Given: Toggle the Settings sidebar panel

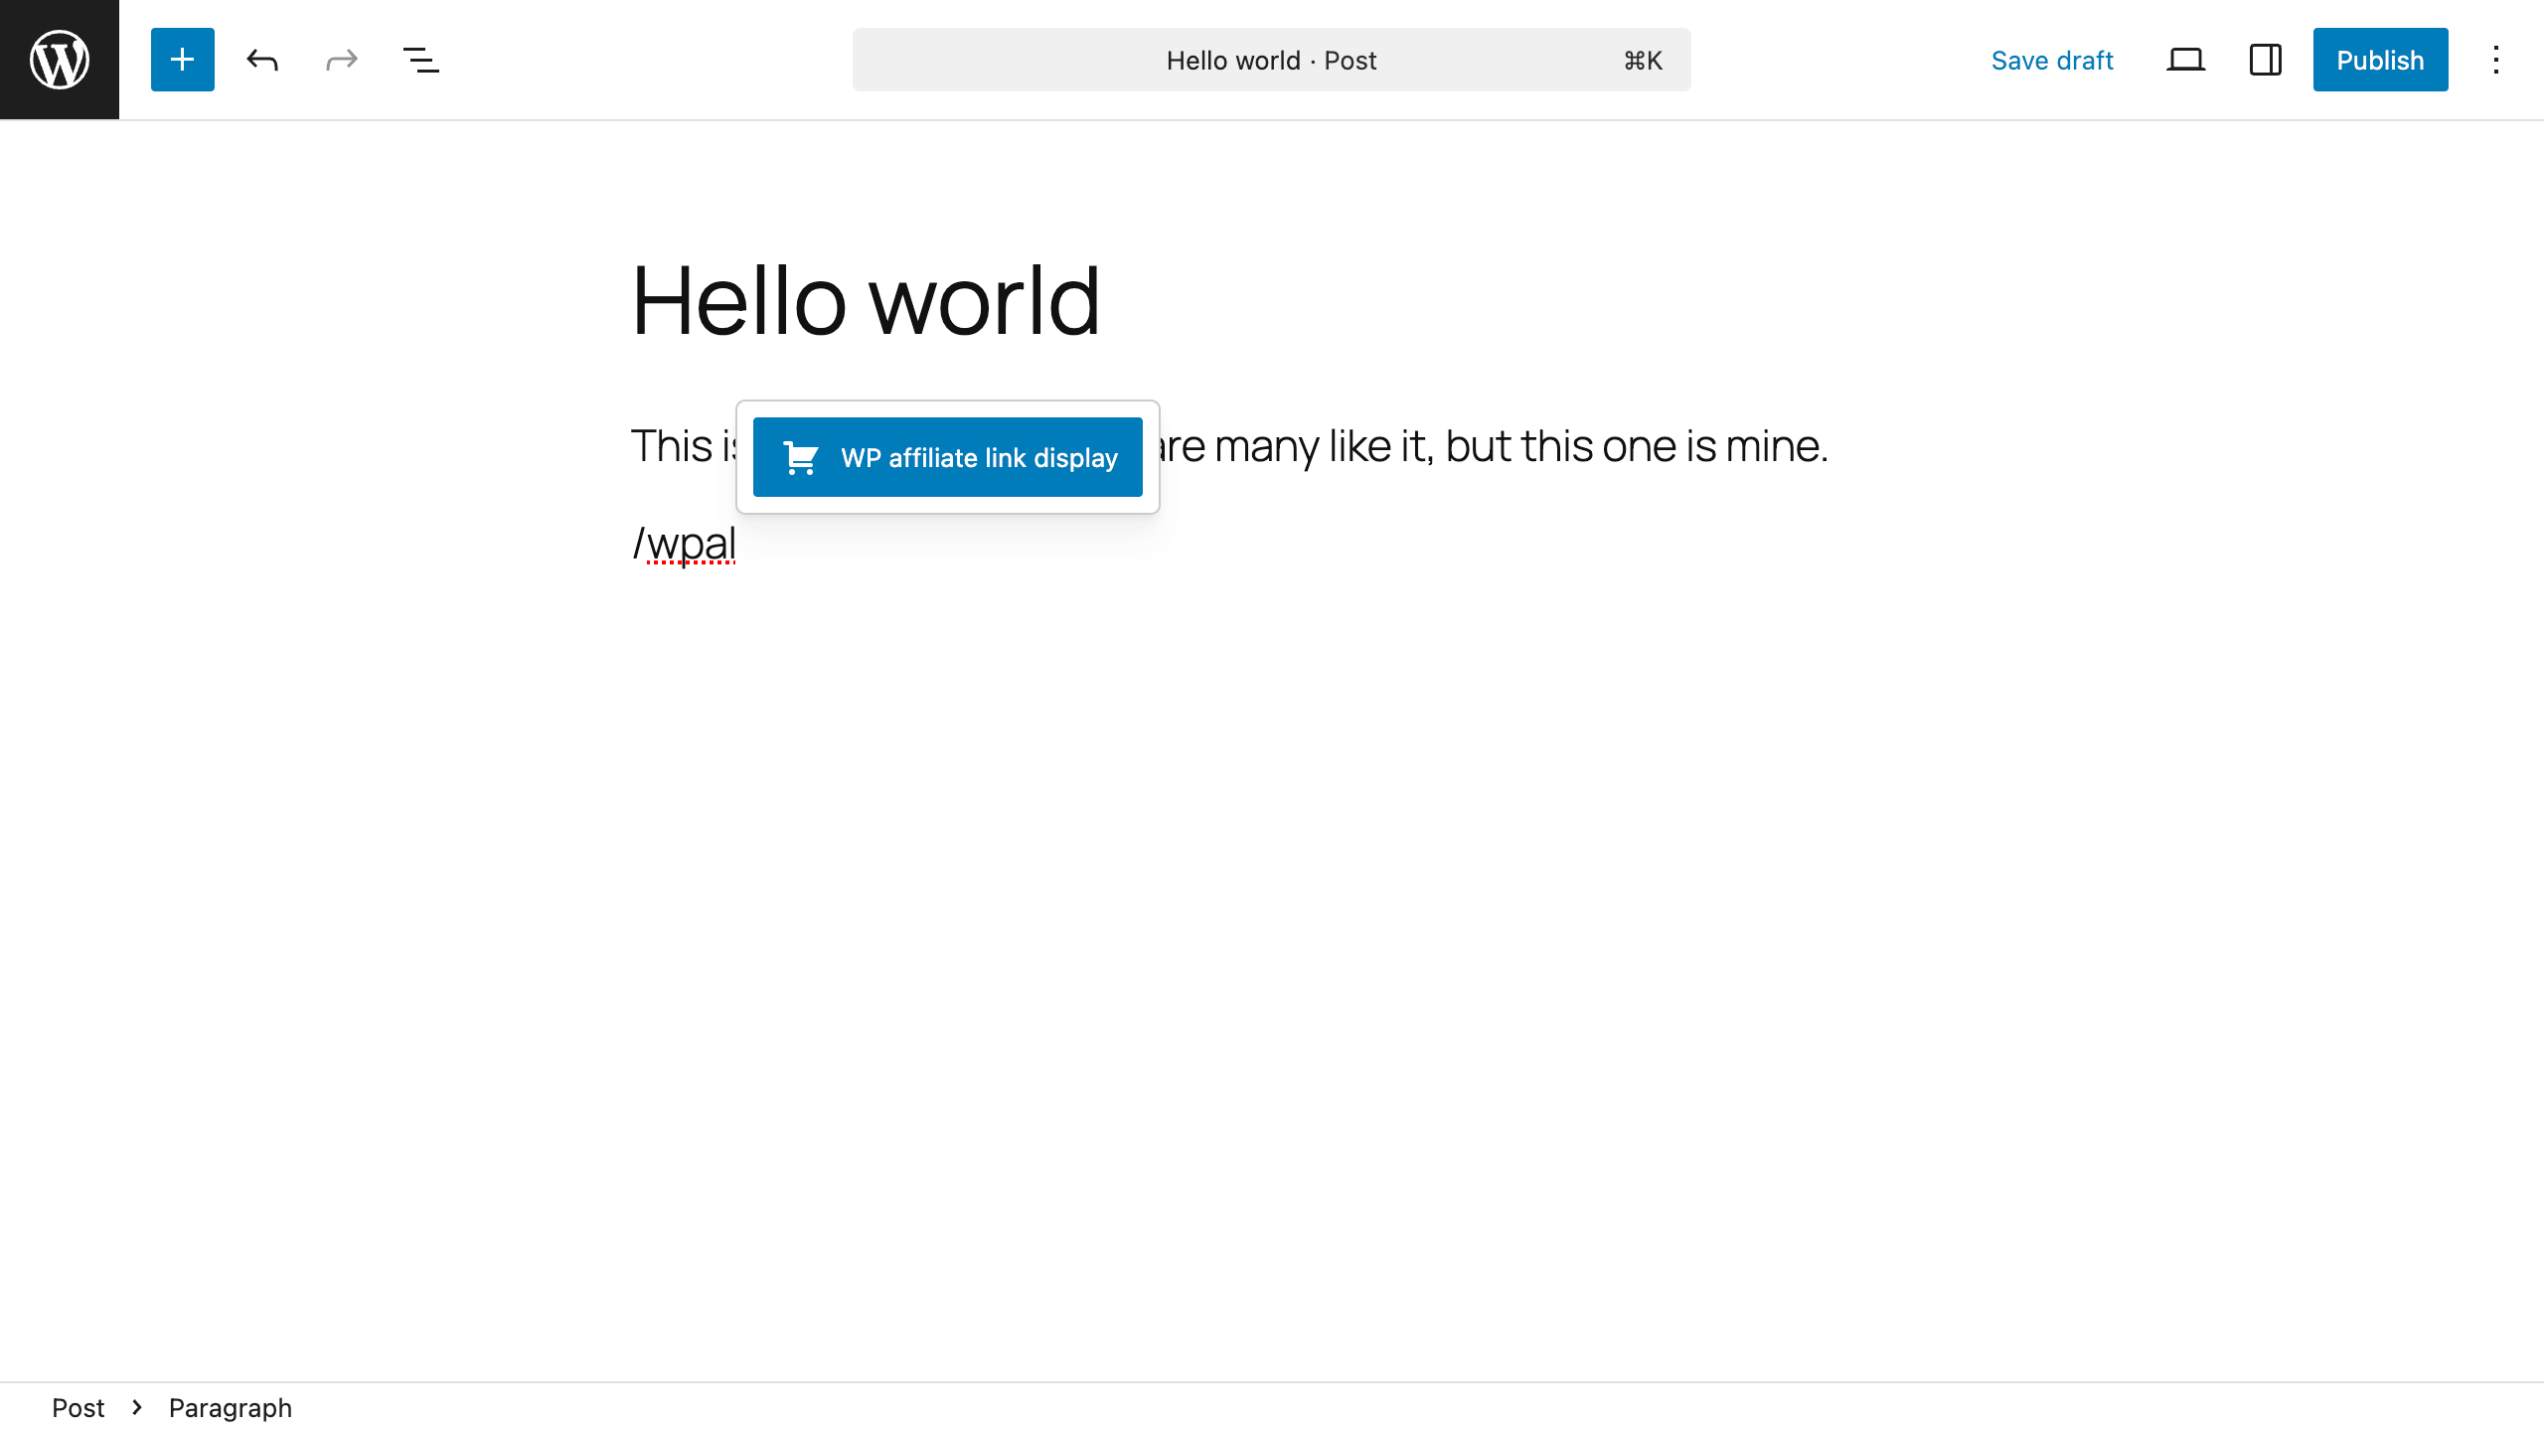Looking at the screenshot, I should [x=2265, y=60].
